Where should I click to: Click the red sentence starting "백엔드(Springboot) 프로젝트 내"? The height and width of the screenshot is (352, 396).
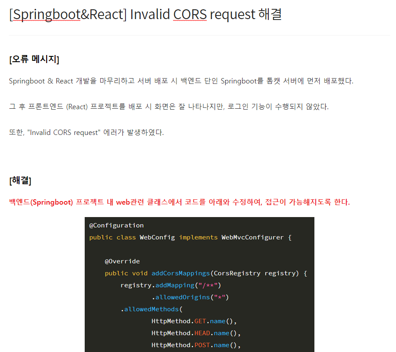[x=179, y=202]
